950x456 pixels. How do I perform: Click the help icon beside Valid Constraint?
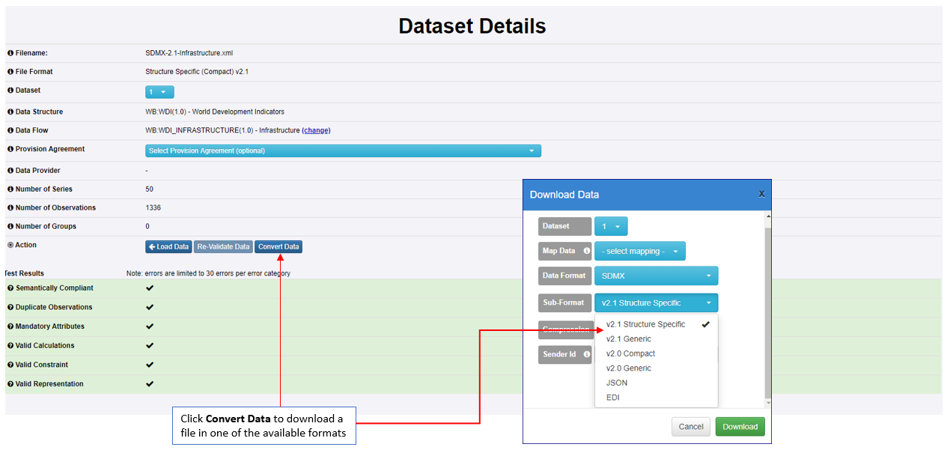coord(10,365)
